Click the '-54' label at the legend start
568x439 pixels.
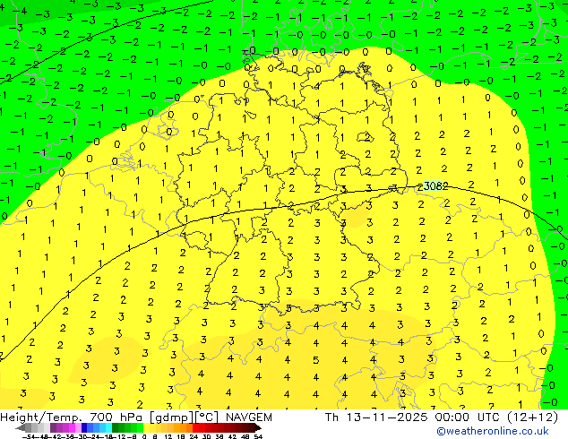29,436
